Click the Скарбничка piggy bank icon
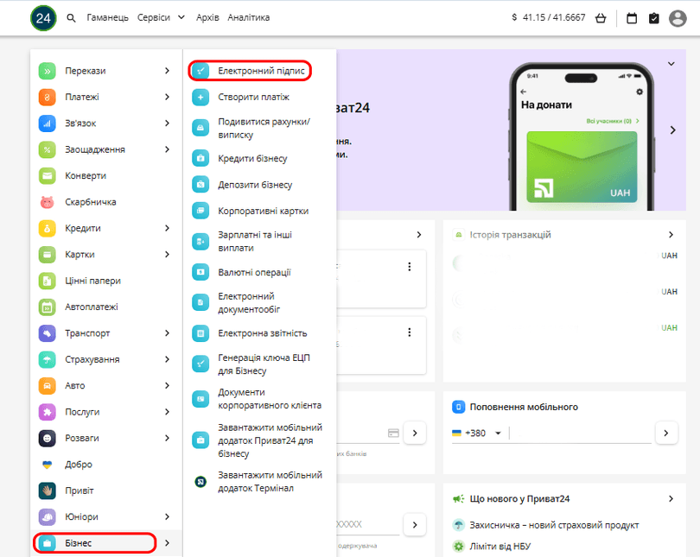Viewport: 700px width, 557px height. click(x=48, y=202)
